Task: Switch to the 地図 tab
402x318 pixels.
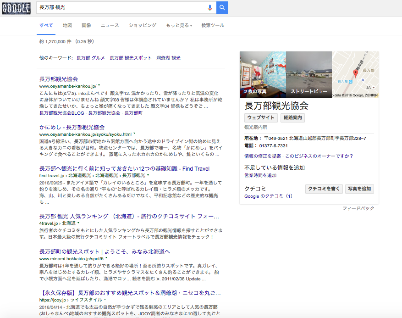Action: tap(67, 25)
